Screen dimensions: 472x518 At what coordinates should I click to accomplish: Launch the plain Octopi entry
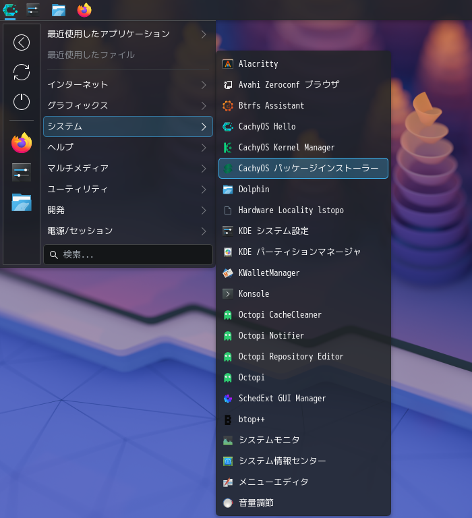click(303, 377)
